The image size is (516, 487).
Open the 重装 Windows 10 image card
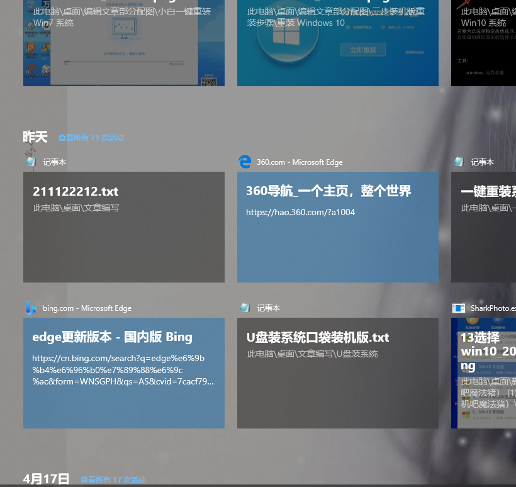point(338,44)
